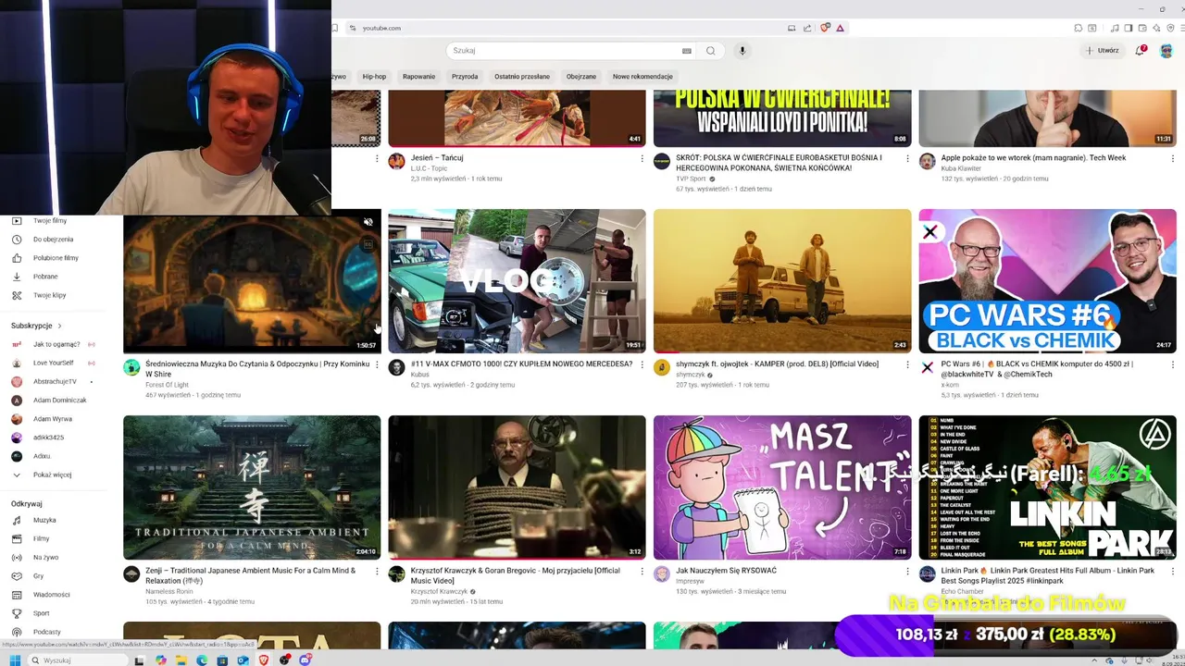
Task: Unmute the Średniowieczna Muzyka preview video
Action: (x=368, y=222)
